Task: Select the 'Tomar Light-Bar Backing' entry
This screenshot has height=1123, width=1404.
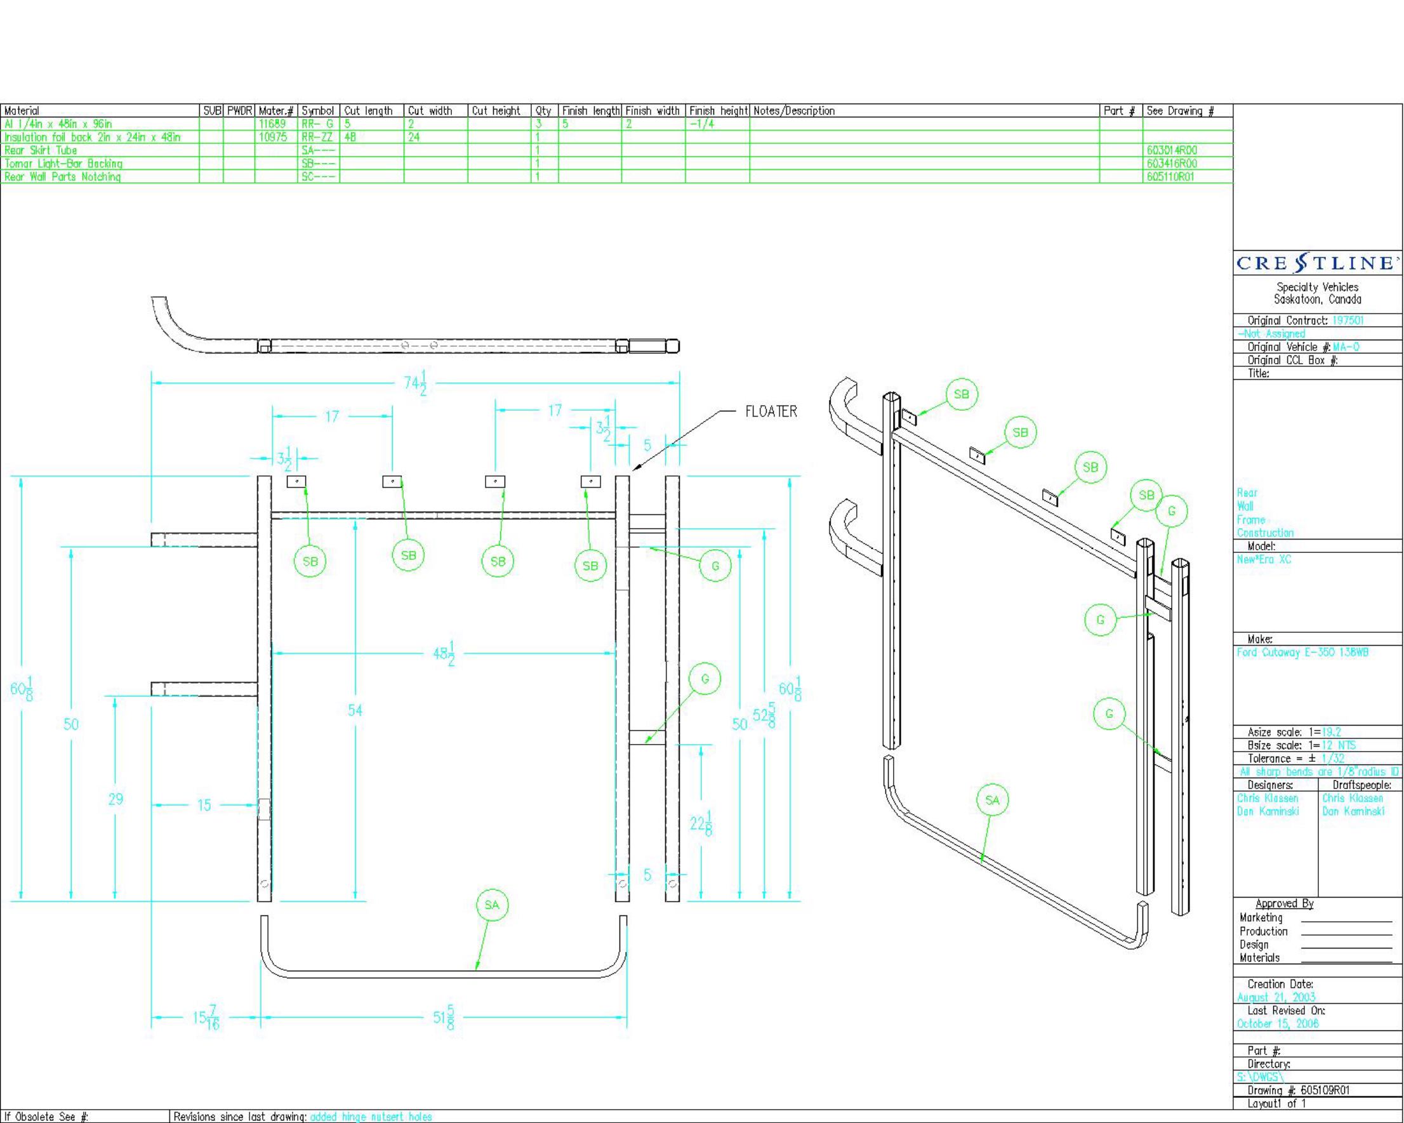Action: tap(63, 164)
